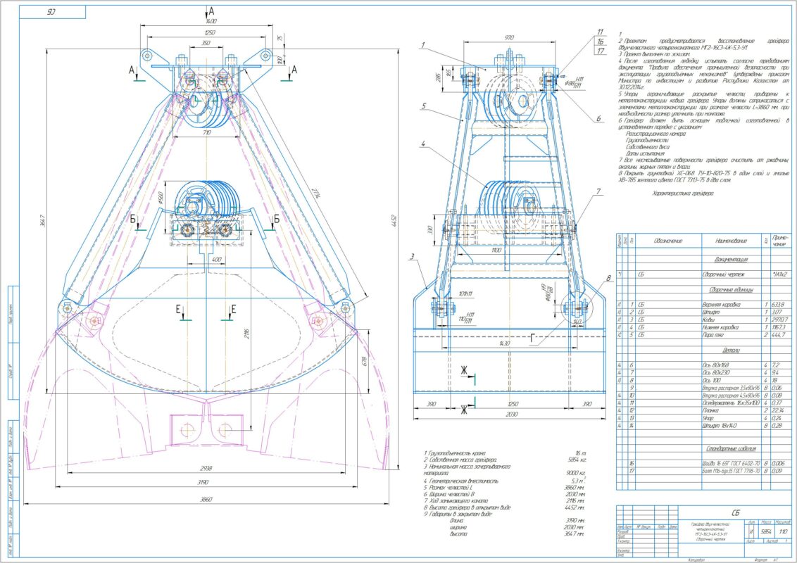Image resolution: width=797 pixels, height=563 pixels.
Task: Click the '2938' dimension under the front view
Action: [206, 469]
